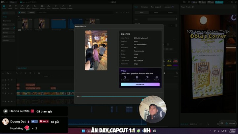Click the Import button in the media panel
This screenshot has height=134, width=238.
click(x=22, y=13)
